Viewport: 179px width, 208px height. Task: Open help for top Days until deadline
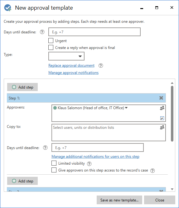pos(42,32)
